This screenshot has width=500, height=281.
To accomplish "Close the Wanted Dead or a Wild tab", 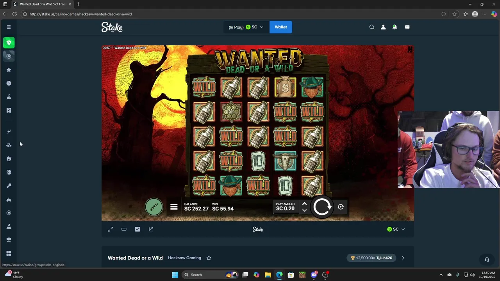I will [x=70, y=4].
